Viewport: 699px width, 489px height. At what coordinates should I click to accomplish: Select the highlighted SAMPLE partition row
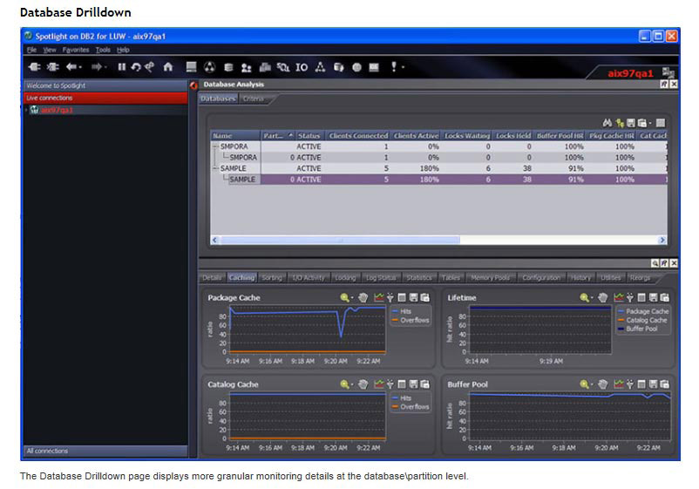(439, 180)
